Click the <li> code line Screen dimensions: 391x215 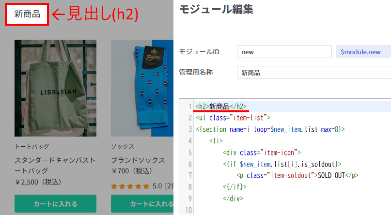216,141
